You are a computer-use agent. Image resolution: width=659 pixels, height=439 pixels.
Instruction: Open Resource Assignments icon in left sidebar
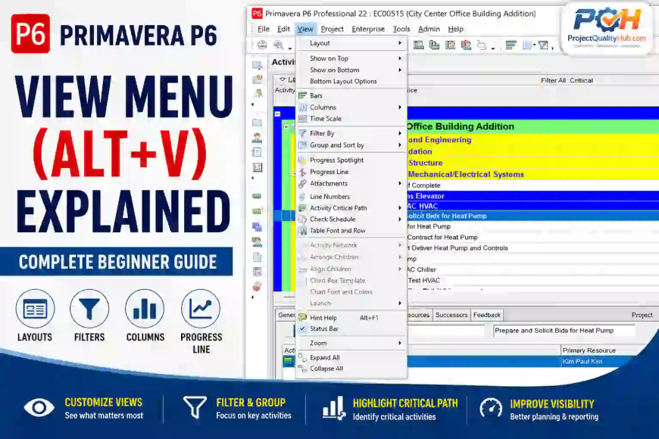click(x=258, y=241)
